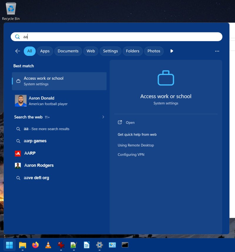235x252 pixels.
Task: Switch to the Web filter tab
Action: (91, 51)
